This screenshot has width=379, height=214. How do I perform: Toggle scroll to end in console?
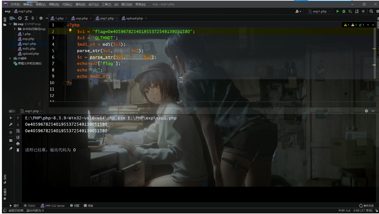[x=18, y=137]
